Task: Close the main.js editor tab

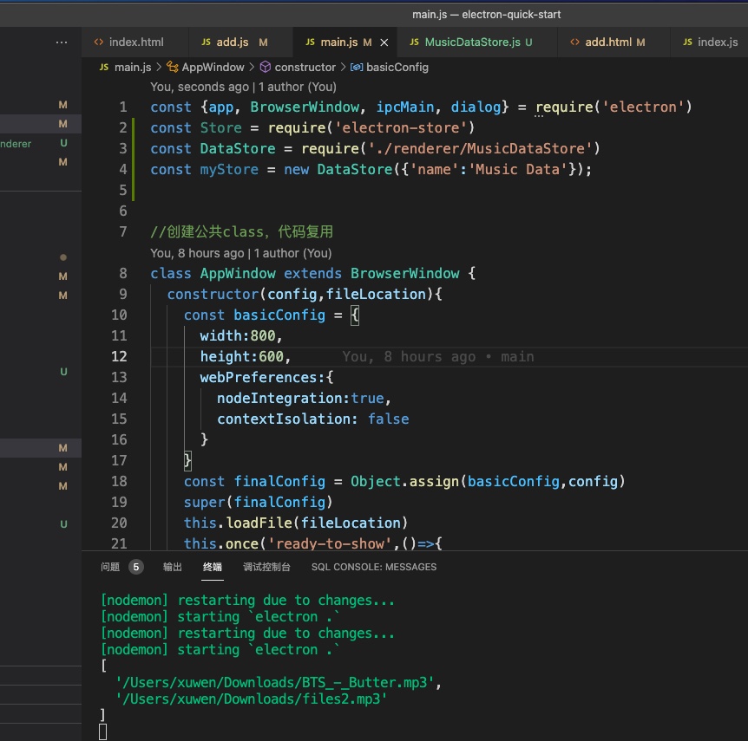Action: 384,42
